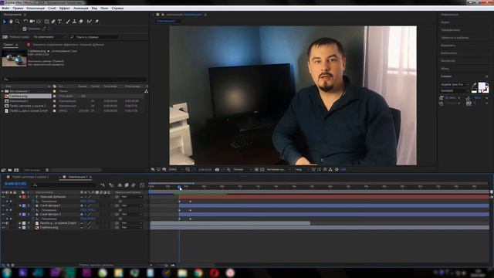This screenshot has width=494, height=278.
Task: Toggle Position stopwatch of Николай Дубинин layer
Action: [33, 201]
